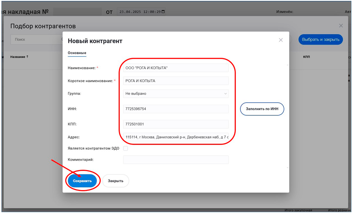Click the invoice date and time field

pos(140,12)
